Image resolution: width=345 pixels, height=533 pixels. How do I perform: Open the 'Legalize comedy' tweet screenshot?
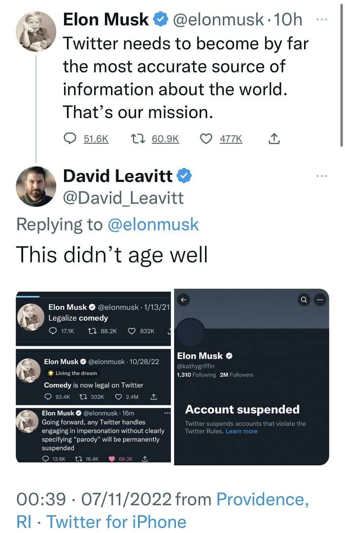pyautogui.click(x=94, y=319)
